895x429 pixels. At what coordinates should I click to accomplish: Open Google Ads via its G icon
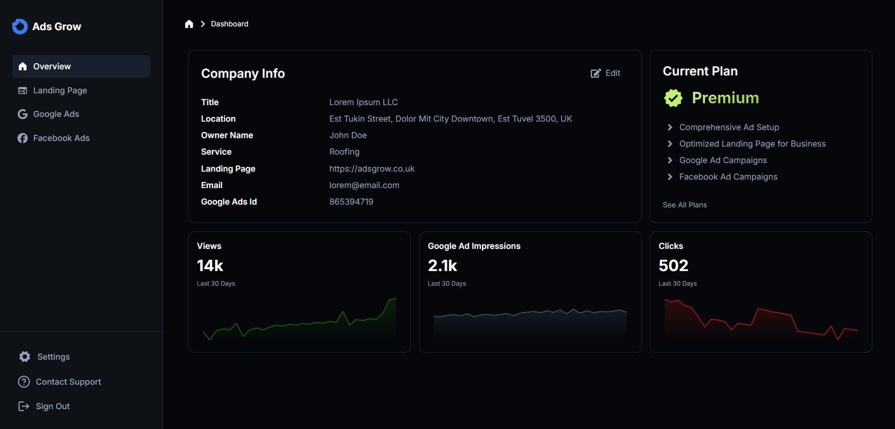22,114
